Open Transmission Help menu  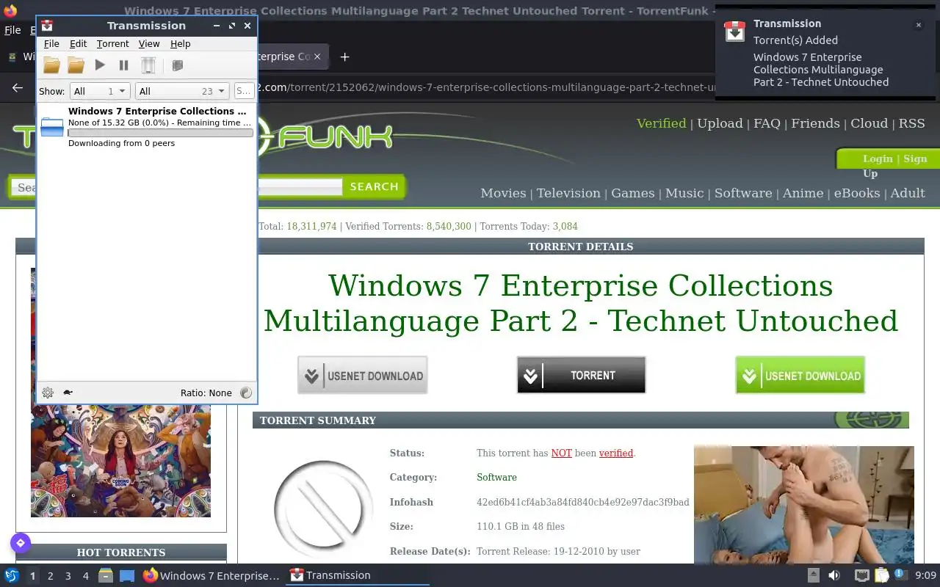click(180, 44)
